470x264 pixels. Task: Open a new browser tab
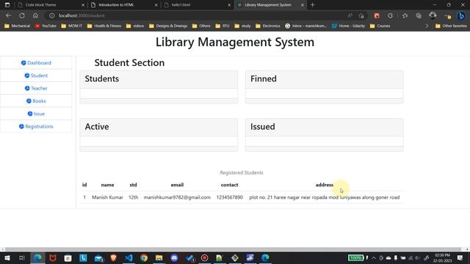[x=312, y=5]
